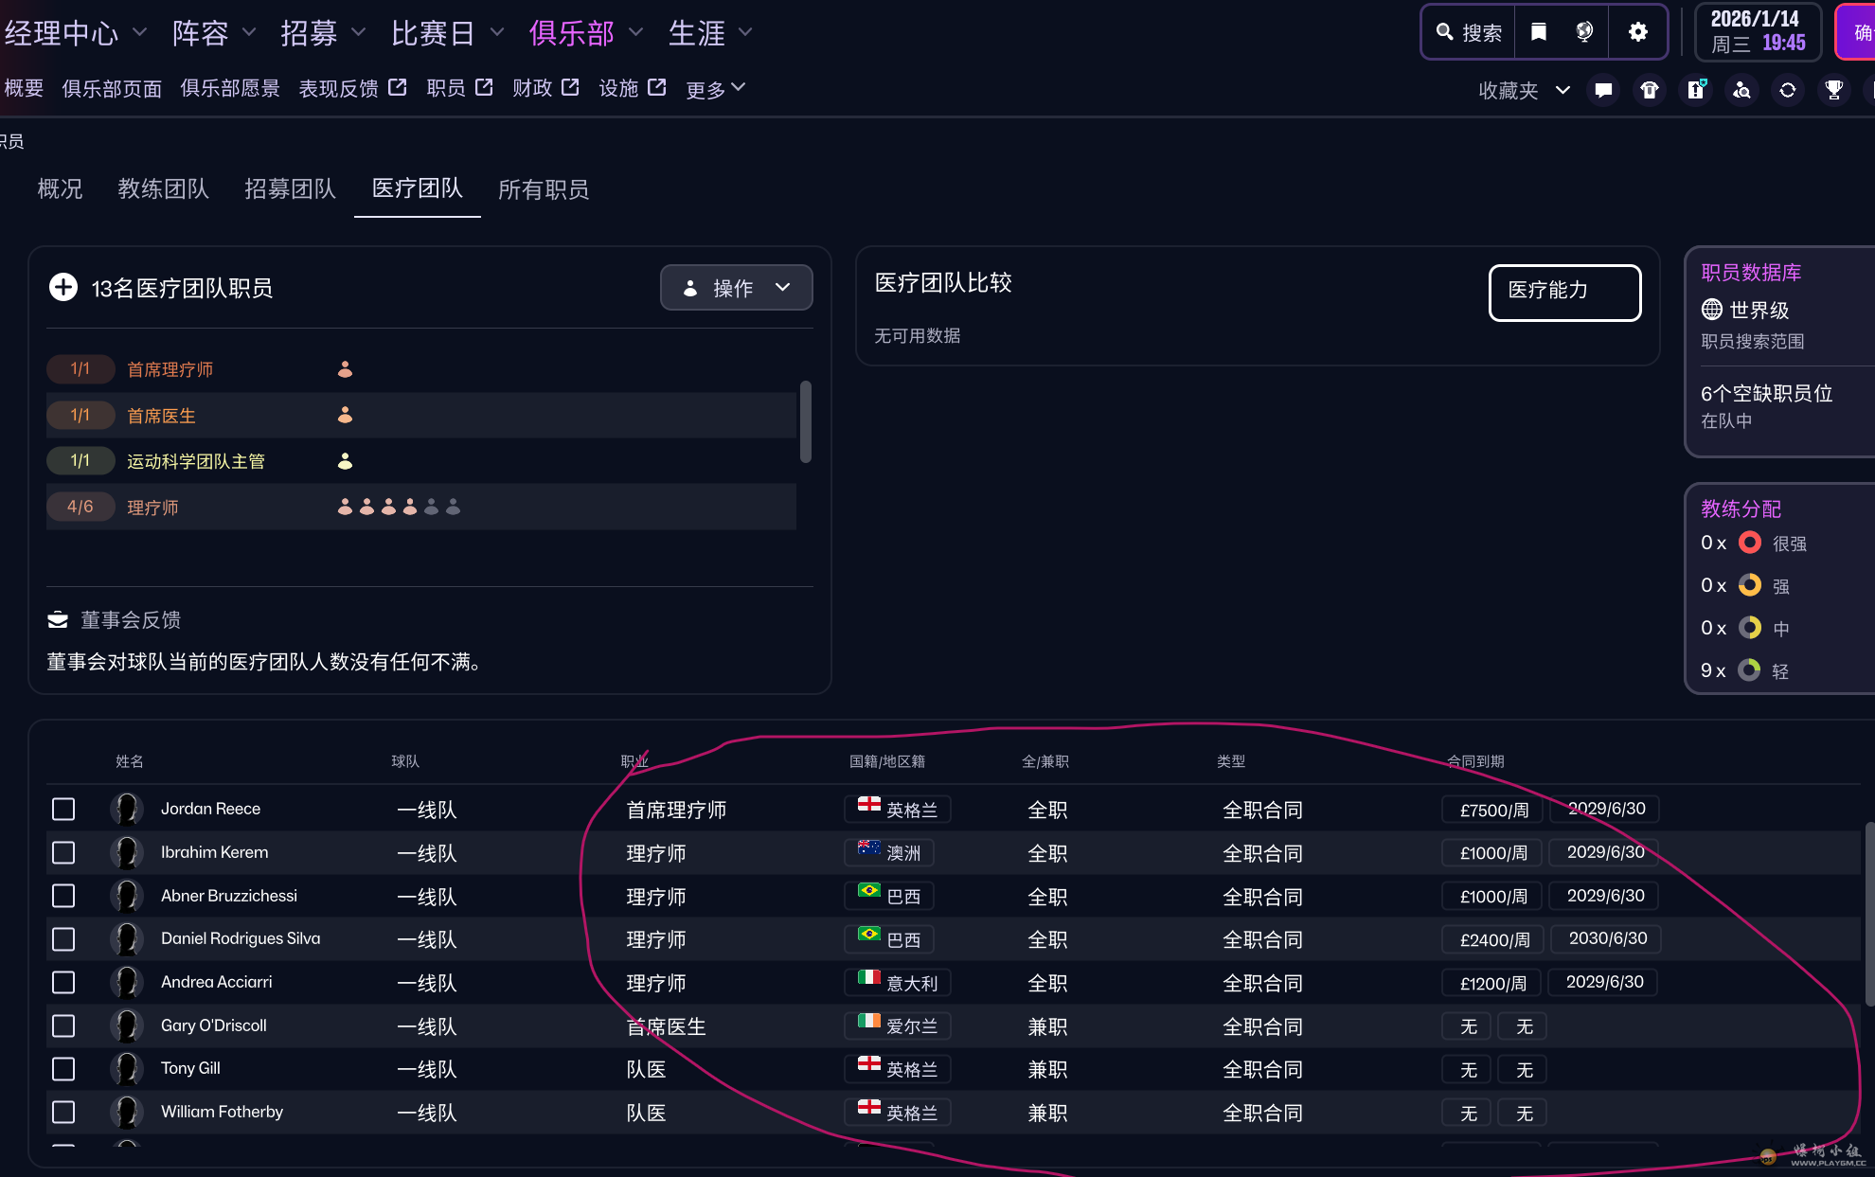Expand the 操作 actions dropdown
1875x1177 pixels.
(736, 288)
